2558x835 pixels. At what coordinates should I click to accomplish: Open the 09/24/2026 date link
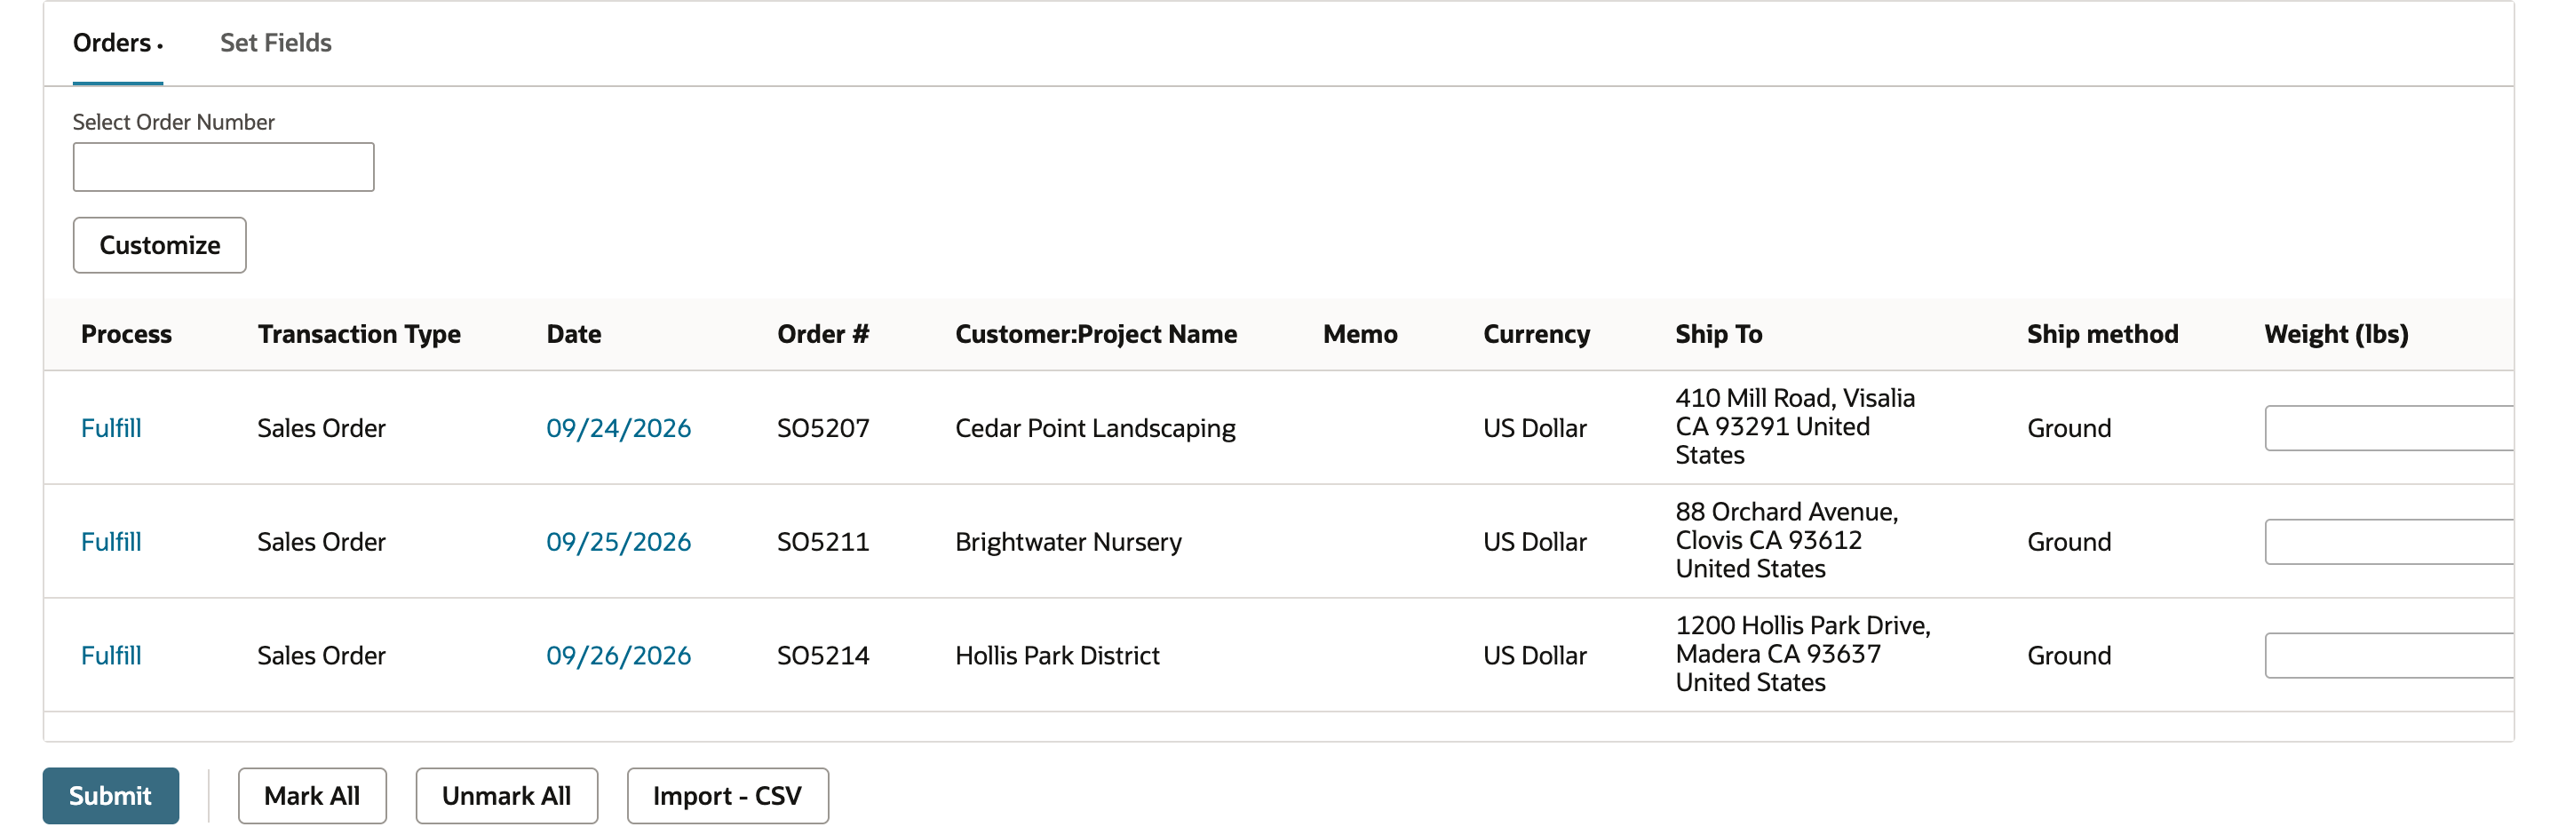619,428
